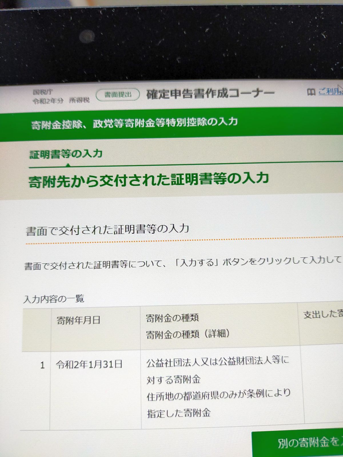Click the green 寄附金控除、政党等寄附金等特別控除の入力 banner
Image resolution: width=343 pixels, height=457 pixels.
pos(171,124)
